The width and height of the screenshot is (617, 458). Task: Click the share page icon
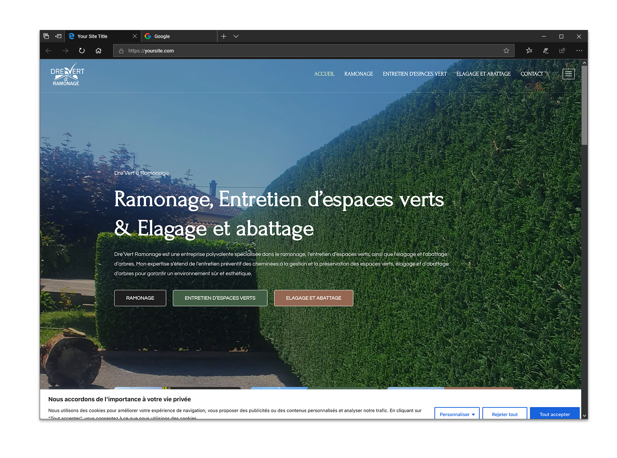pyautogui.click(x=562, y=51)
